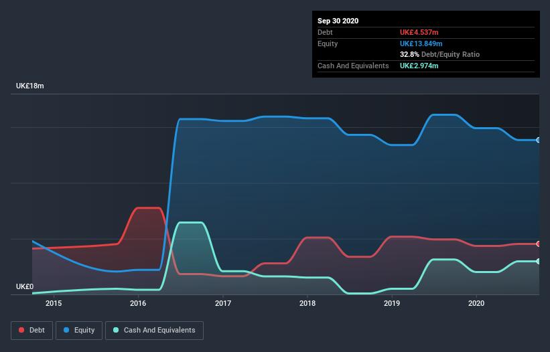Select the Cash endpoint marker on chart

539,261
